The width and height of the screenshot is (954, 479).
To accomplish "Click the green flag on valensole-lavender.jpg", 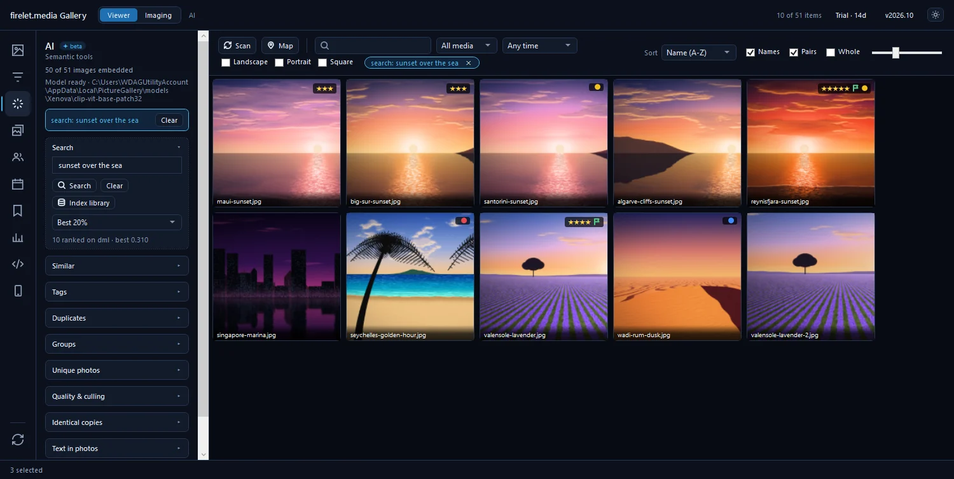I will 597,222.
